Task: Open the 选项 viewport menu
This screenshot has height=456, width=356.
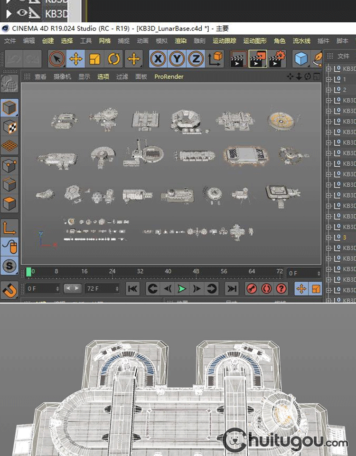Action: 103,76
